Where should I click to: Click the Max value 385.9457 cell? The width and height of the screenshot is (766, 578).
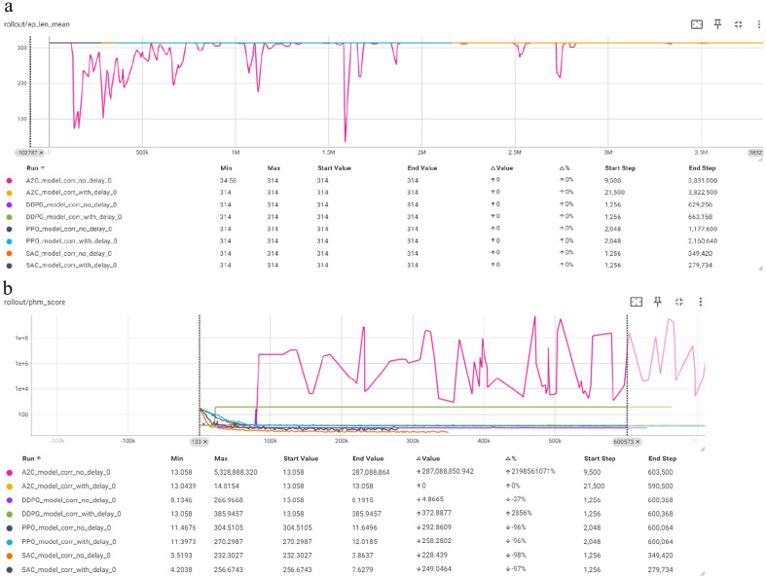coord(229,514)
